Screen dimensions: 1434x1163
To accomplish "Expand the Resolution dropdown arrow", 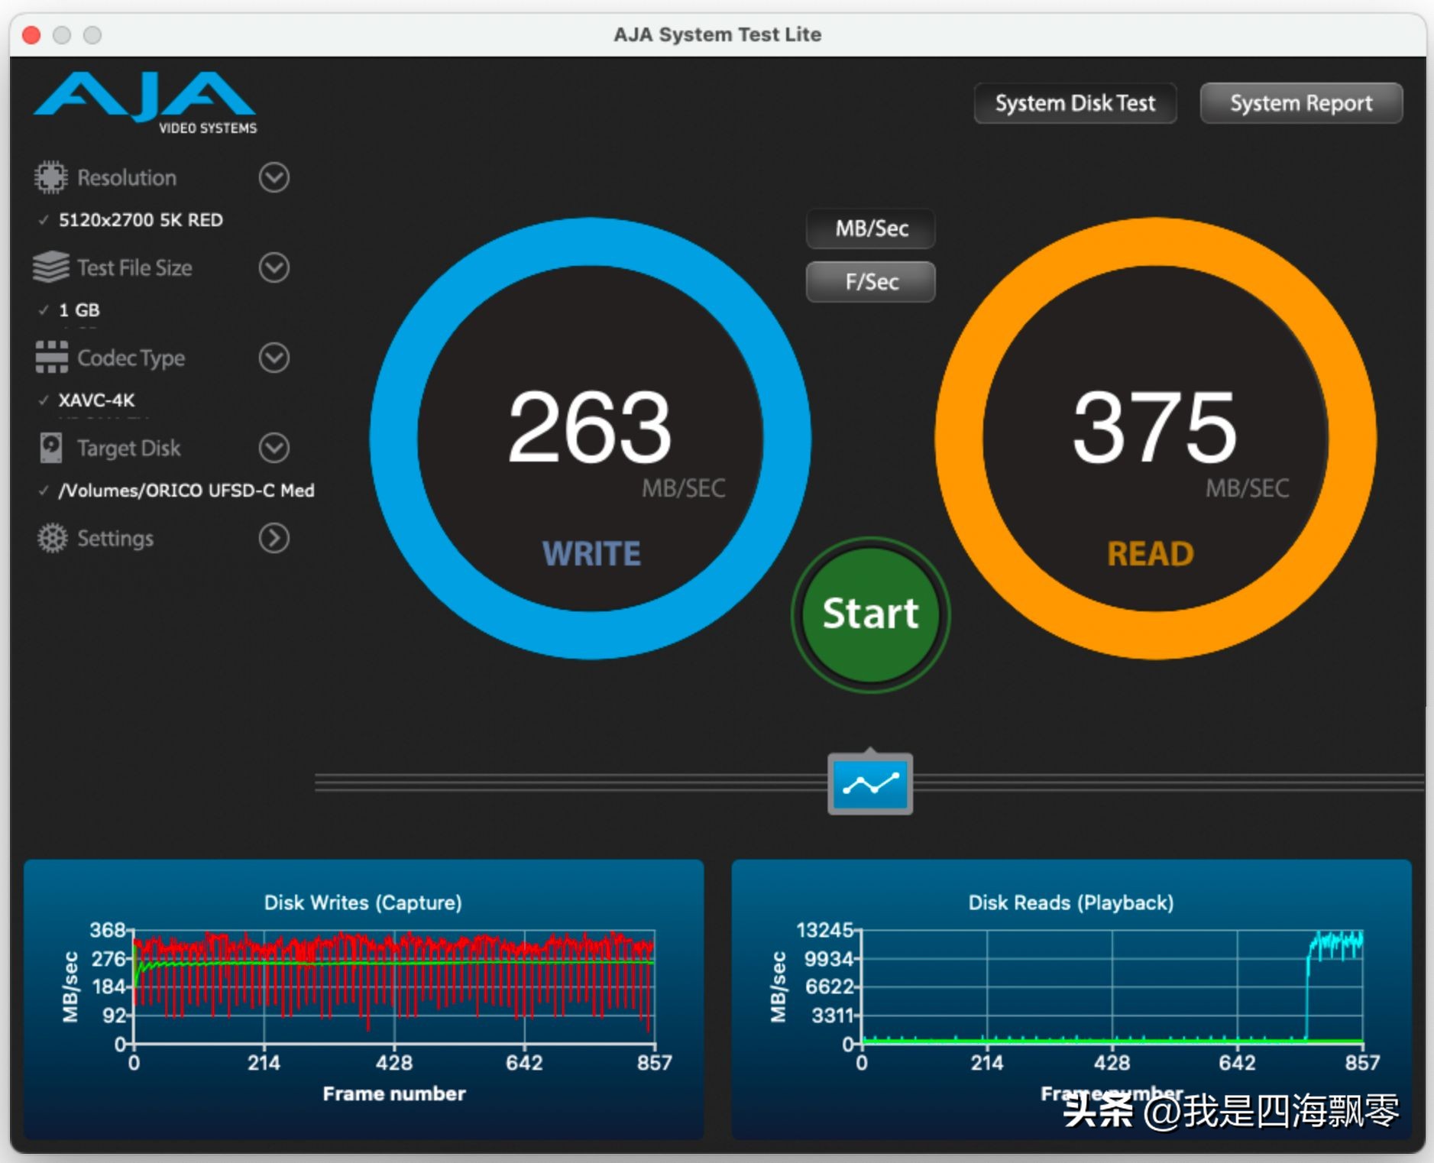I will [274, 177].
